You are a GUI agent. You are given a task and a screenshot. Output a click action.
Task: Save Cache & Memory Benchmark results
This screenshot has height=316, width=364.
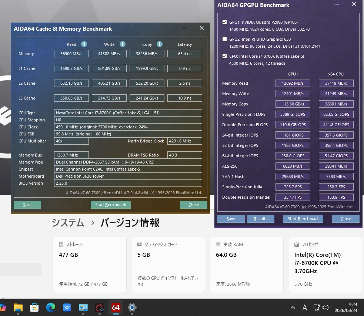tap(27, 205)
